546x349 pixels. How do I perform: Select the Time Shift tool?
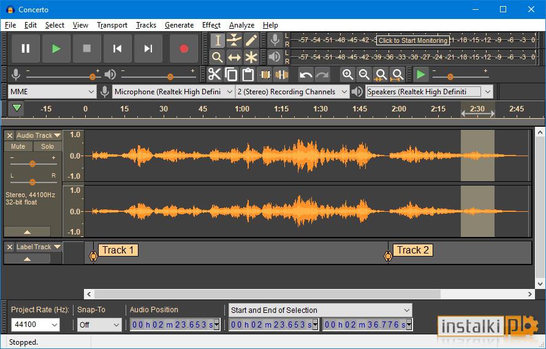pyautogui.click(x=234, y=57)
